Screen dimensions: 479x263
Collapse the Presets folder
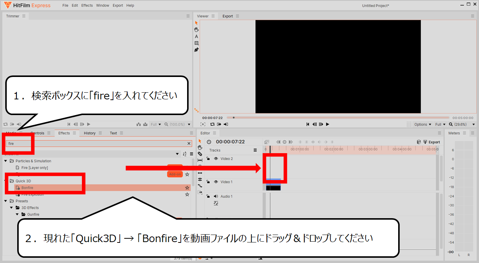(x=6, y=201)
